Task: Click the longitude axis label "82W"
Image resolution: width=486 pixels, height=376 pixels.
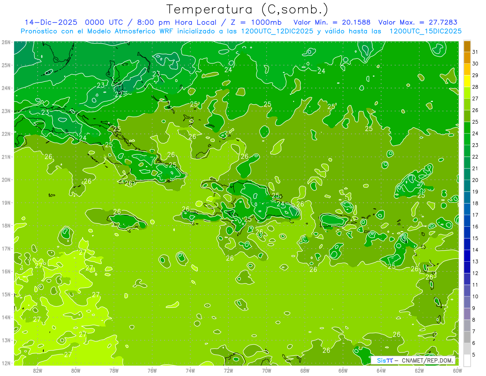Action: tap(38, 370)
